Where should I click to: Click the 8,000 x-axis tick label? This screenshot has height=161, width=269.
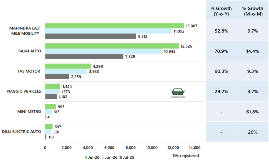click(x=131, y=148)
